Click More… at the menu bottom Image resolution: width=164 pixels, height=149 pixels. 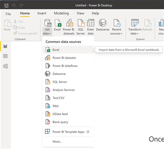click(57, 141)
